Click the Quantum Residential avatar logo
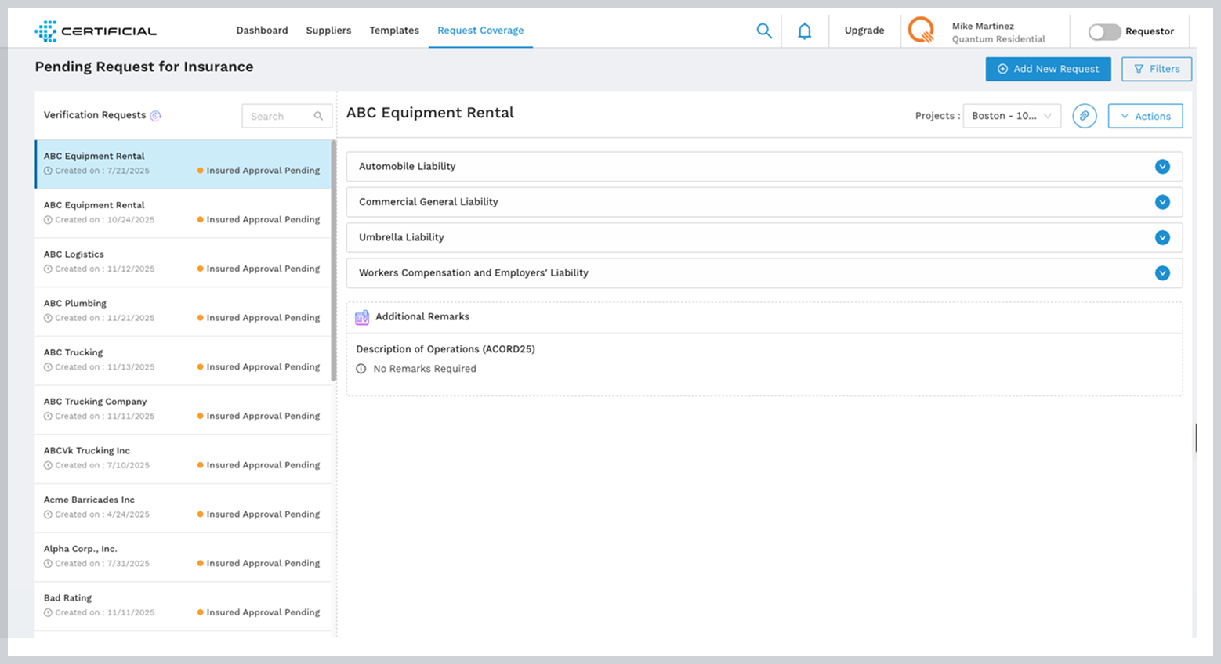 (x=922, y=31)
